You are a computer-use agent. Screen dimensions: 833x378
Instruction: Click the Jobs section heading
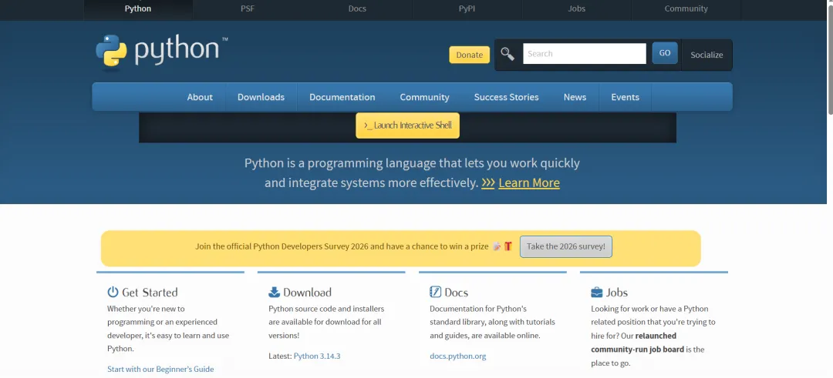(x=617, y=292)
